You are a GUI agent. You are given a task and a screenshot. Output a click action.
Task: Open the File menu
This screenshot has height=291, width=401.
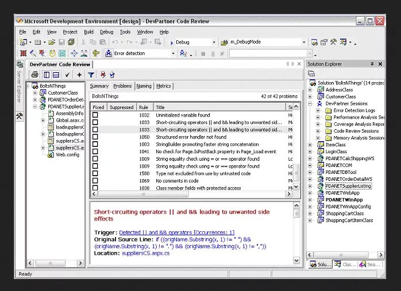click(23, 32)
